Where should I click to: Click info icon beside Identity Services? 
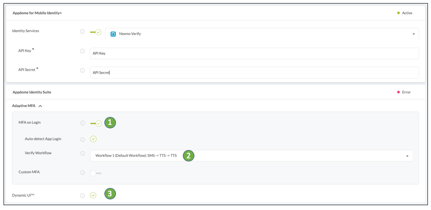82,32
